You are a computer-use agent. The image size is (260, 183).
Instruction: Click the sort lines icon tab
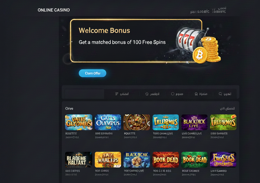click(122, 94)
